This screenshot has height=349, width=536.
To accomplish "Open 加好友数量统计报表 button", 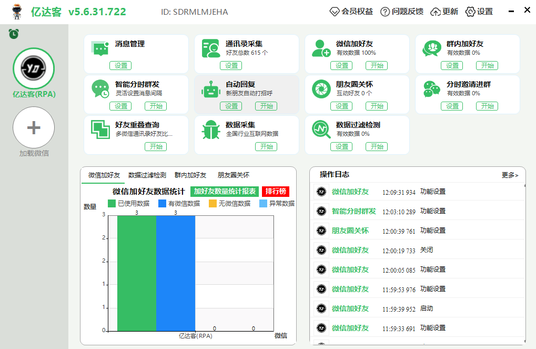I will (225, 191).
